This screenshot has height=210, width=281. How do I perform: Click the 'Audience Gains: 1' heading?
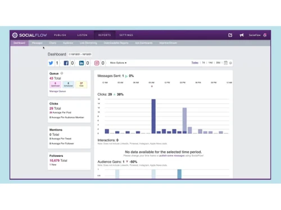coord(111,162)
